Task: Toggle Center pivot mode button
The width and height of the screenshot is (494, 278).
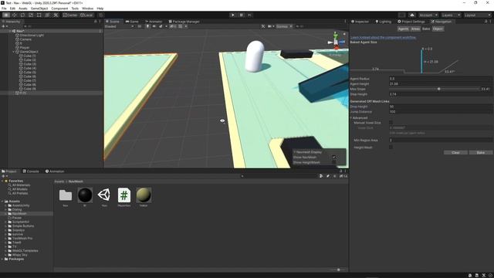Action: (70, 15)
